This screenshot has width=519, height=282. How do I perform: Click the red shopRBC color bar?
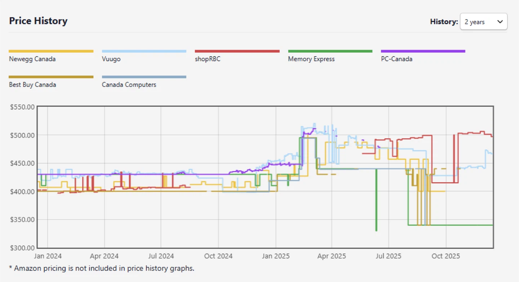coord(237,52)
